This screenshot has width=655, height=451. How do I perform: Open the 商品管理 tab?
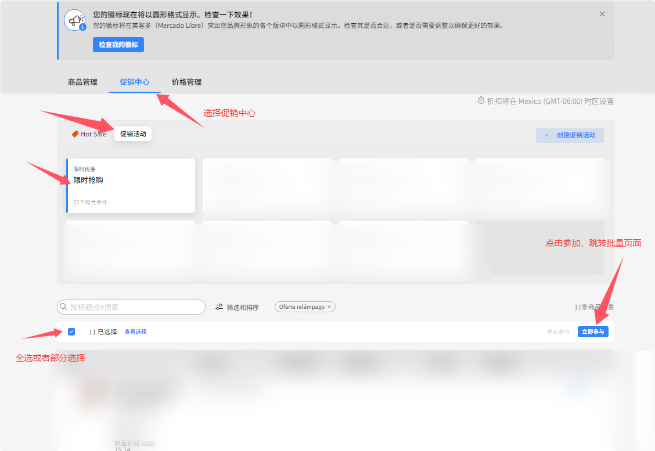(x=82, y=82)
